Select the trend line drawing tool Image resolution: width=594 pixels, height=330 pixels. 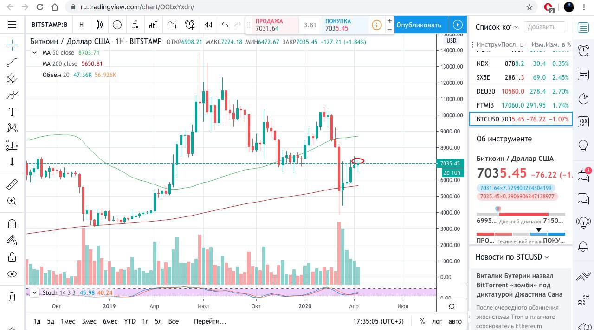point(12,62)
